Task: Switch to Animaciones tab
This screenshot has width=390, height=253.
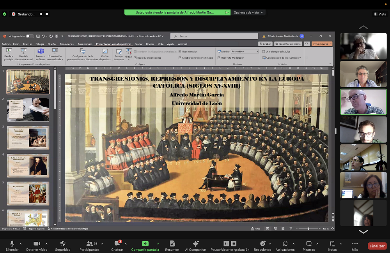Action: (x=85, y=44)
